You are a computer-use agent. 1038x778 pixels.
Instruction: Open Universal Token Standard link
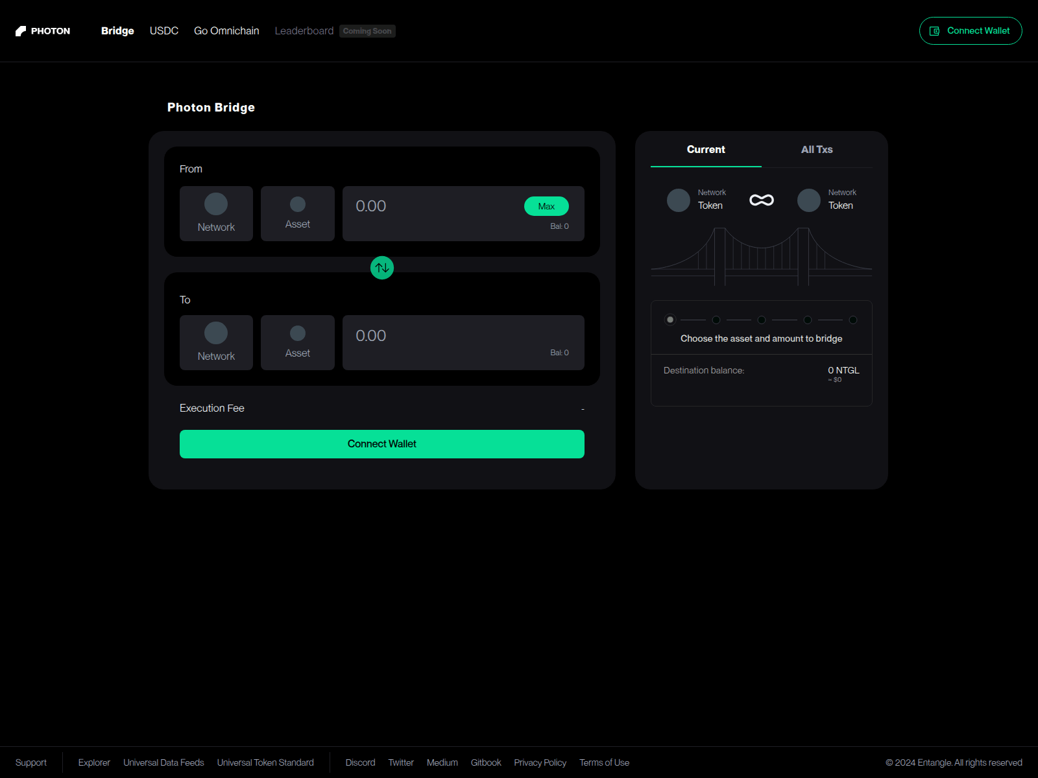[265, 762]
